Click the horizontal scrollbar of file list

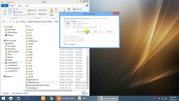49,91
